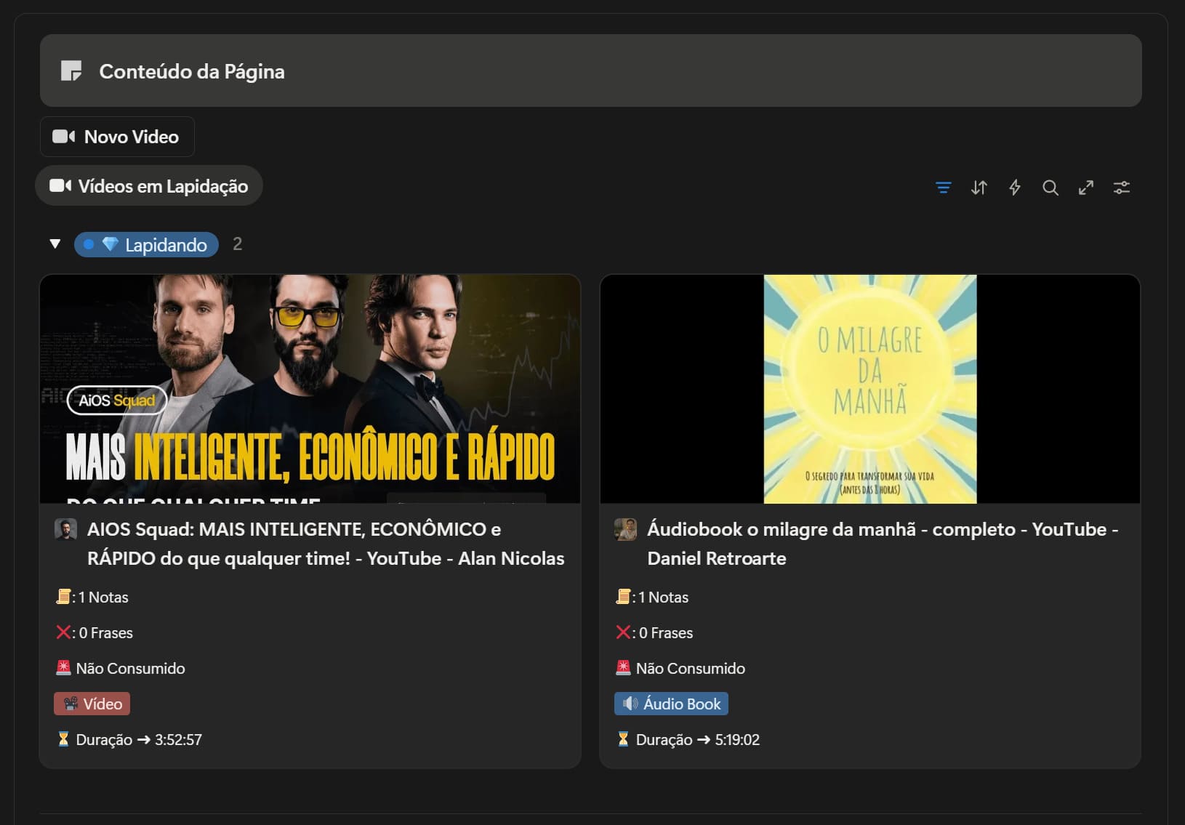The height and width of the screenshot is (825, 1185).
Task: Click 'Não Consumido' on AIOS Squad card
Action: click(131, 669)
